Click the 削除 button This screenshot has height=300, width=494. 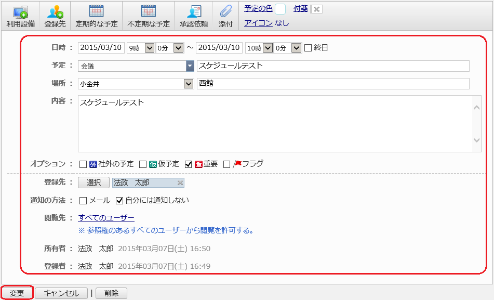coord(111,293)
